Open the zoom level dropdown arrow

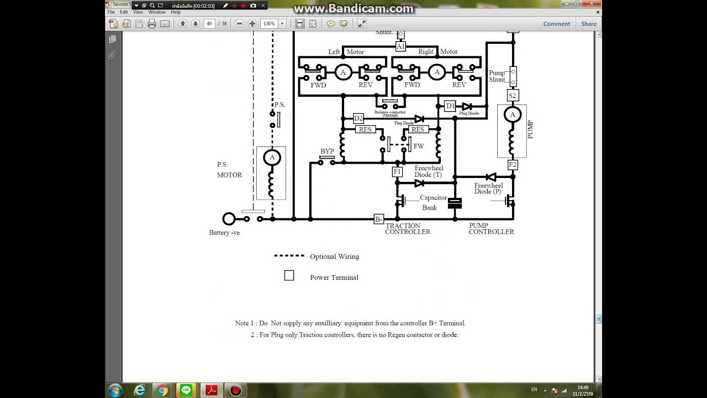[x=282, y=24]
